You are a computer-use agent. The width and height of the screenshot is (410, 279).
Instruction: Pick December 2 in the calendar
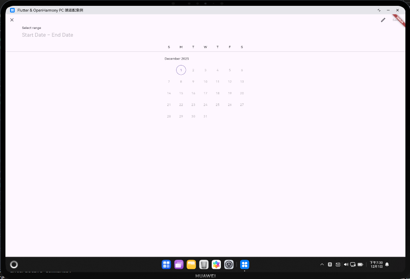click(x=193, y=70)
